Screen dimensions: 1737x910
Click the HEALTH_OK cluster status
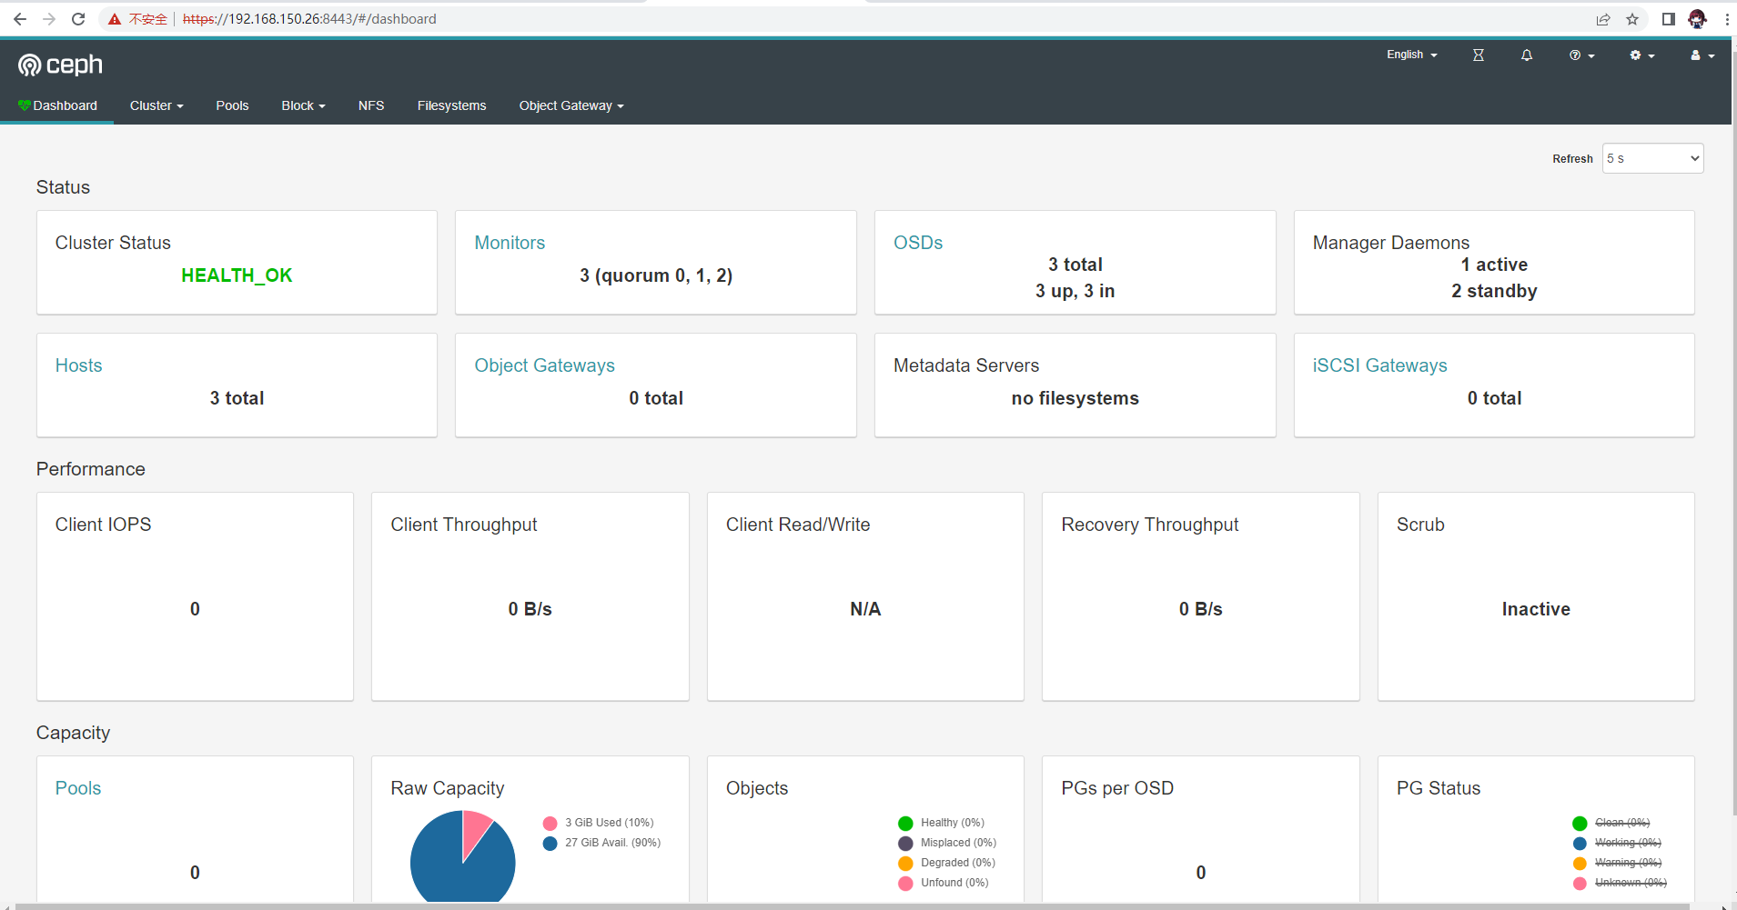click(x=237, y=275)
